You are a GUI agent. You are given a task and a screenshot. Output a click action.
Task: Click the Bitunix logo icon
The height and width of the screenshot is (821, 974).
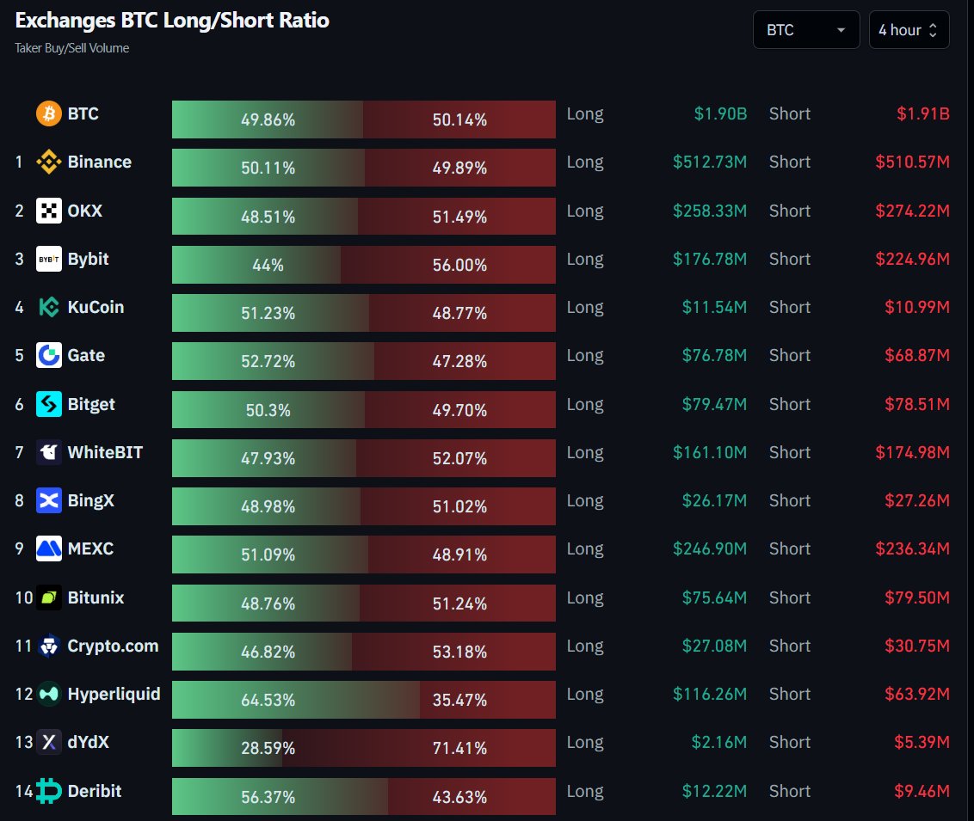pos(48,597)
